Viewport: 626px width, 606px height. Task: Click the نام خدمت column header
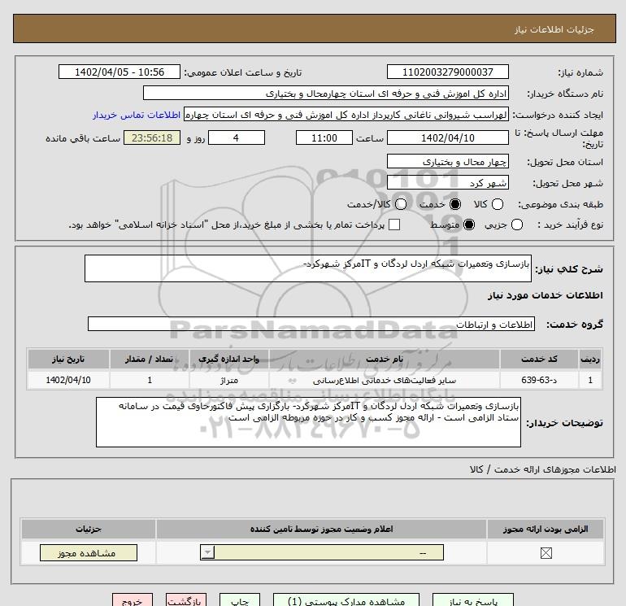(385, 359)
